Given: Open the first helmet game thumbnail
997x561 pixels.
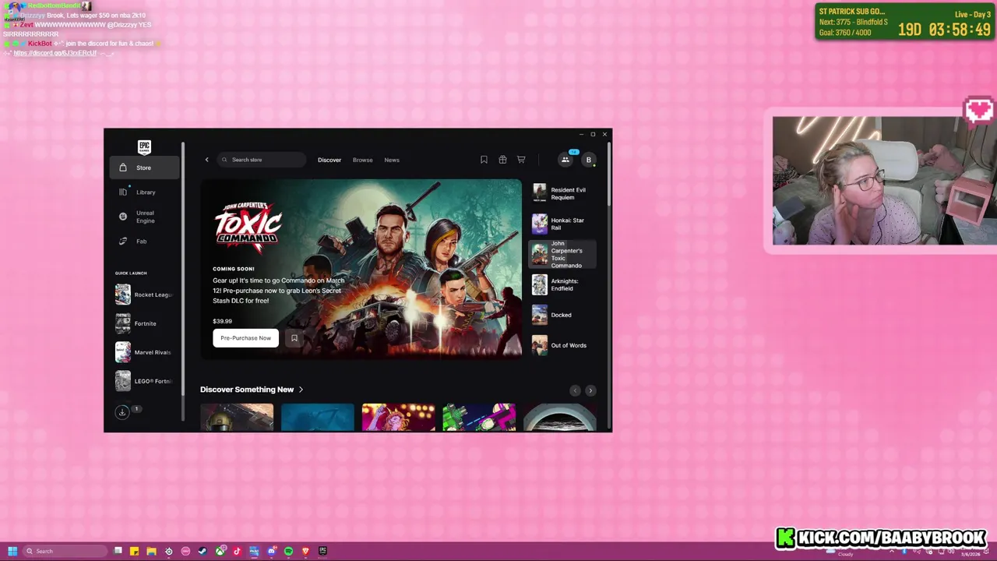Looking at the screenshot, I should click(237, 418).
